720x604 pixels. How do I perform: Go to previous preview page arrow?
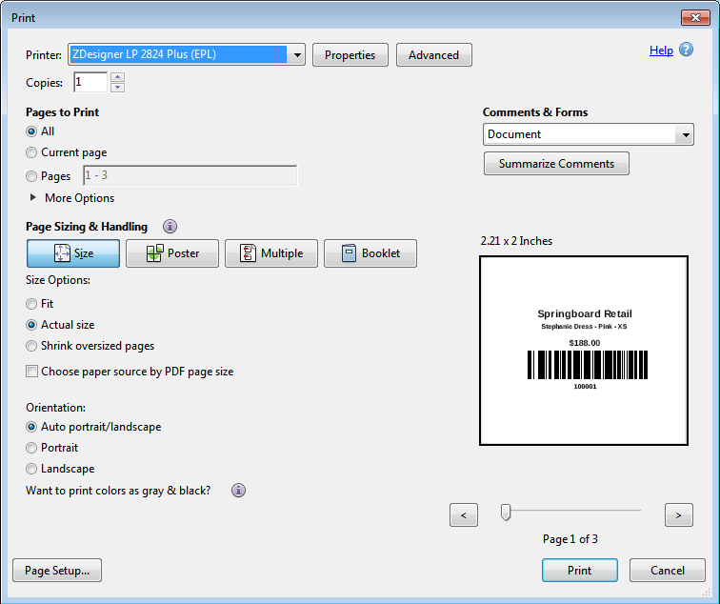coord(463,515)
